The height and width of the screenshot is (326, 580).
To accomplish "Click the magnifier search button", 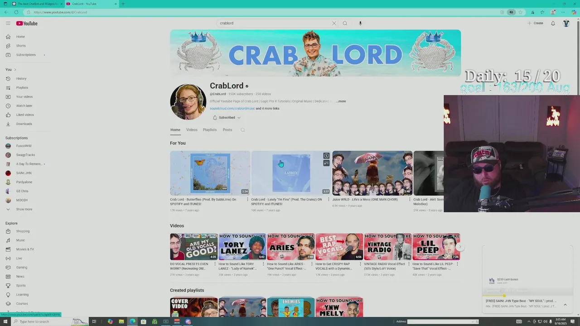I will 345,23.
